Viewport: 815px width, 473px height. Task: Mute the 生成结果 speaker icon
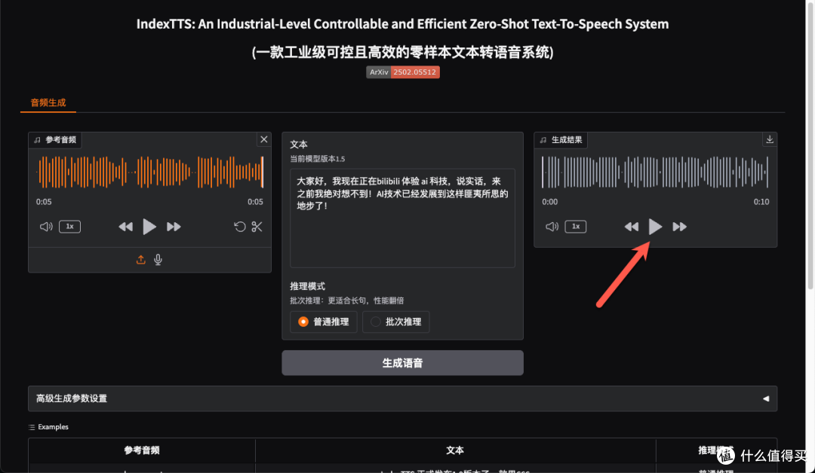click(x=552, y=226)
